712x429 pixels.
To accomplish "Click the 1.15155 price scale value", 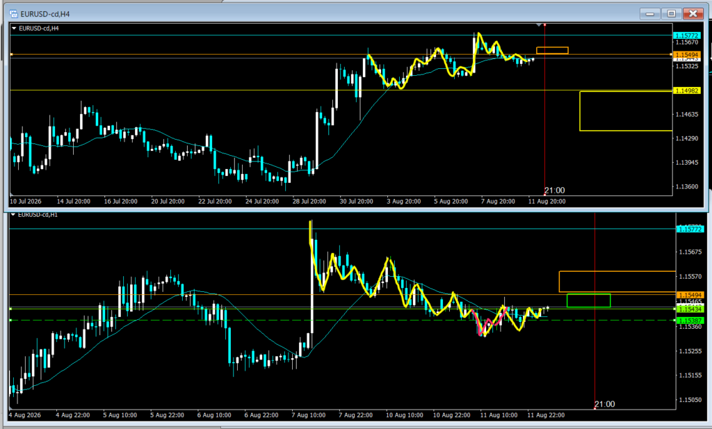I will coord(690,375).
